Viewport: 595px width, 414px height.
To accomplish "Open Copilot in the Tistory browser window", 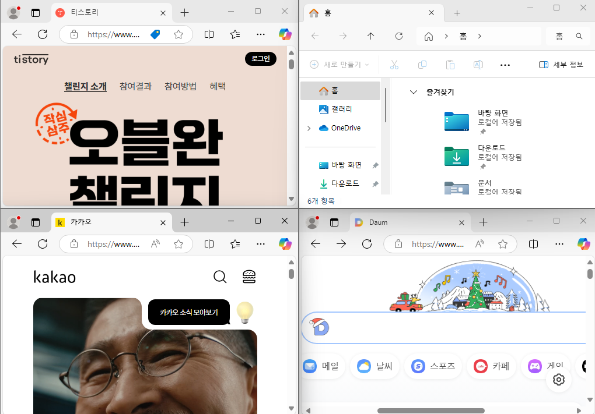I will point(285,34).
